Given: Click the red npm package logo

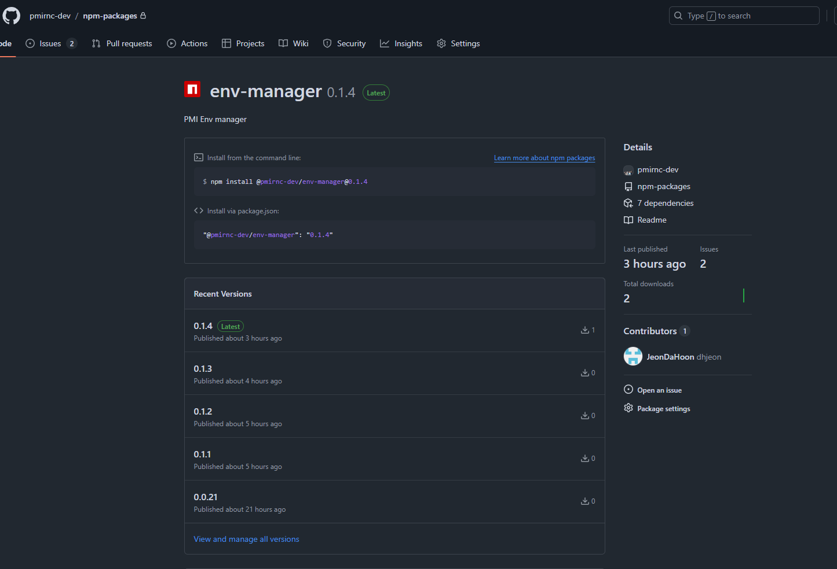Looking at the screenshot, I should [192, 89].
